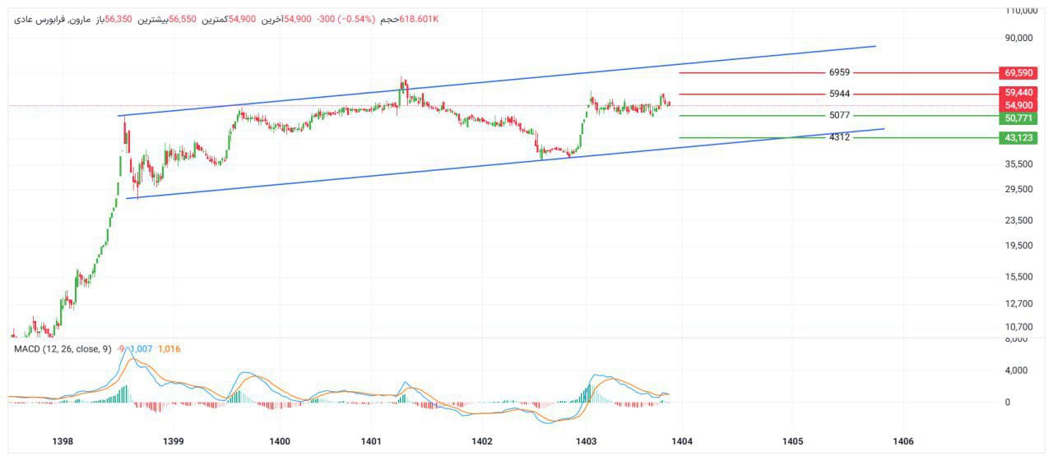Click the 5077 support line text
This screenshot has height=461, width=1053.
pos(839,116)
